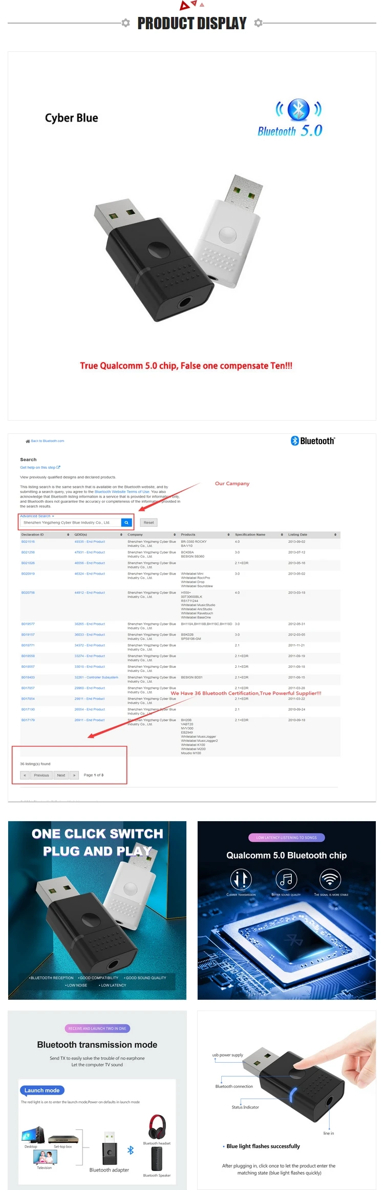Open declaration B019157 link
The image size is (384, 1190).
(x=28, y=634)
